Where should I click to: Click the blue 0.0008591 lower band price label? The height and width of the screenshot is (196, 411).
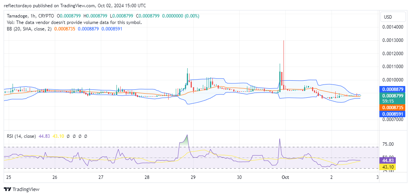click(393, 114)
